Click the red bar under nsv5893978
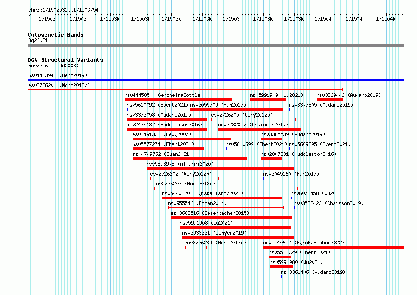 pyautogui.click(x=220, y=169)
